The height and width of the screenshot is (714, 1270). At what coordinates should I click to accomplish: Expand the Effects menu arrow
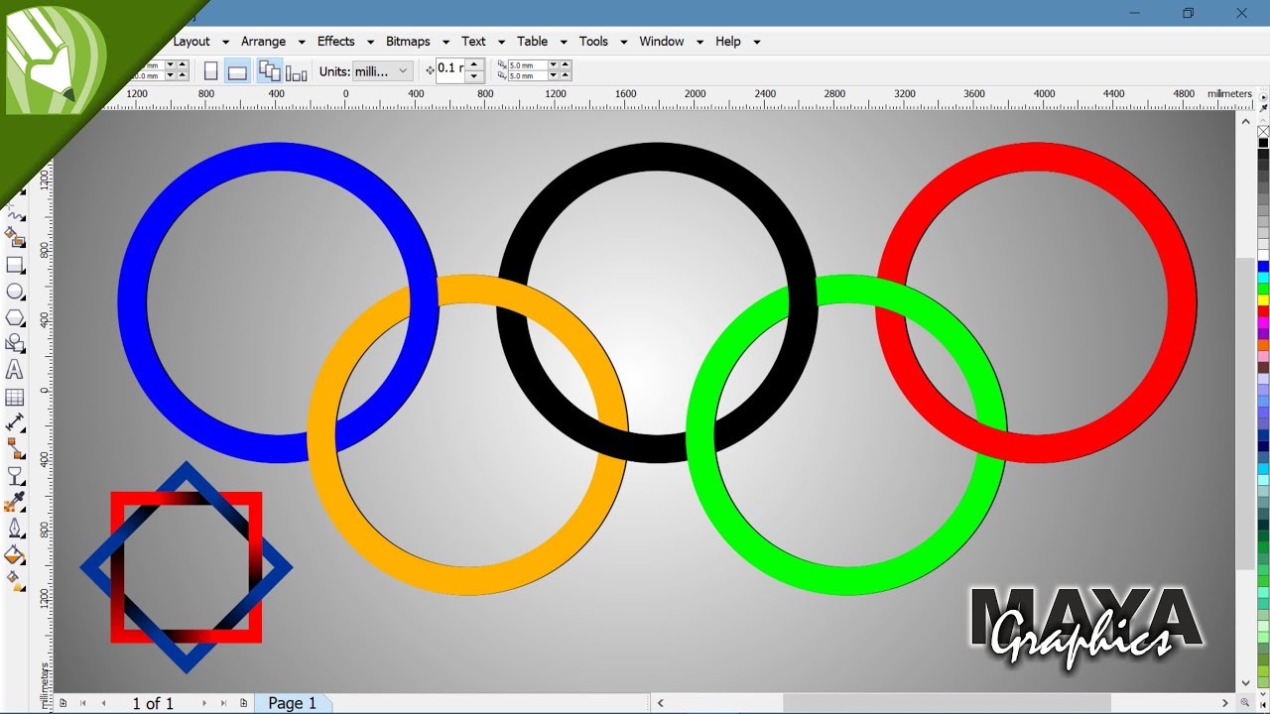[x=370, y=42]
